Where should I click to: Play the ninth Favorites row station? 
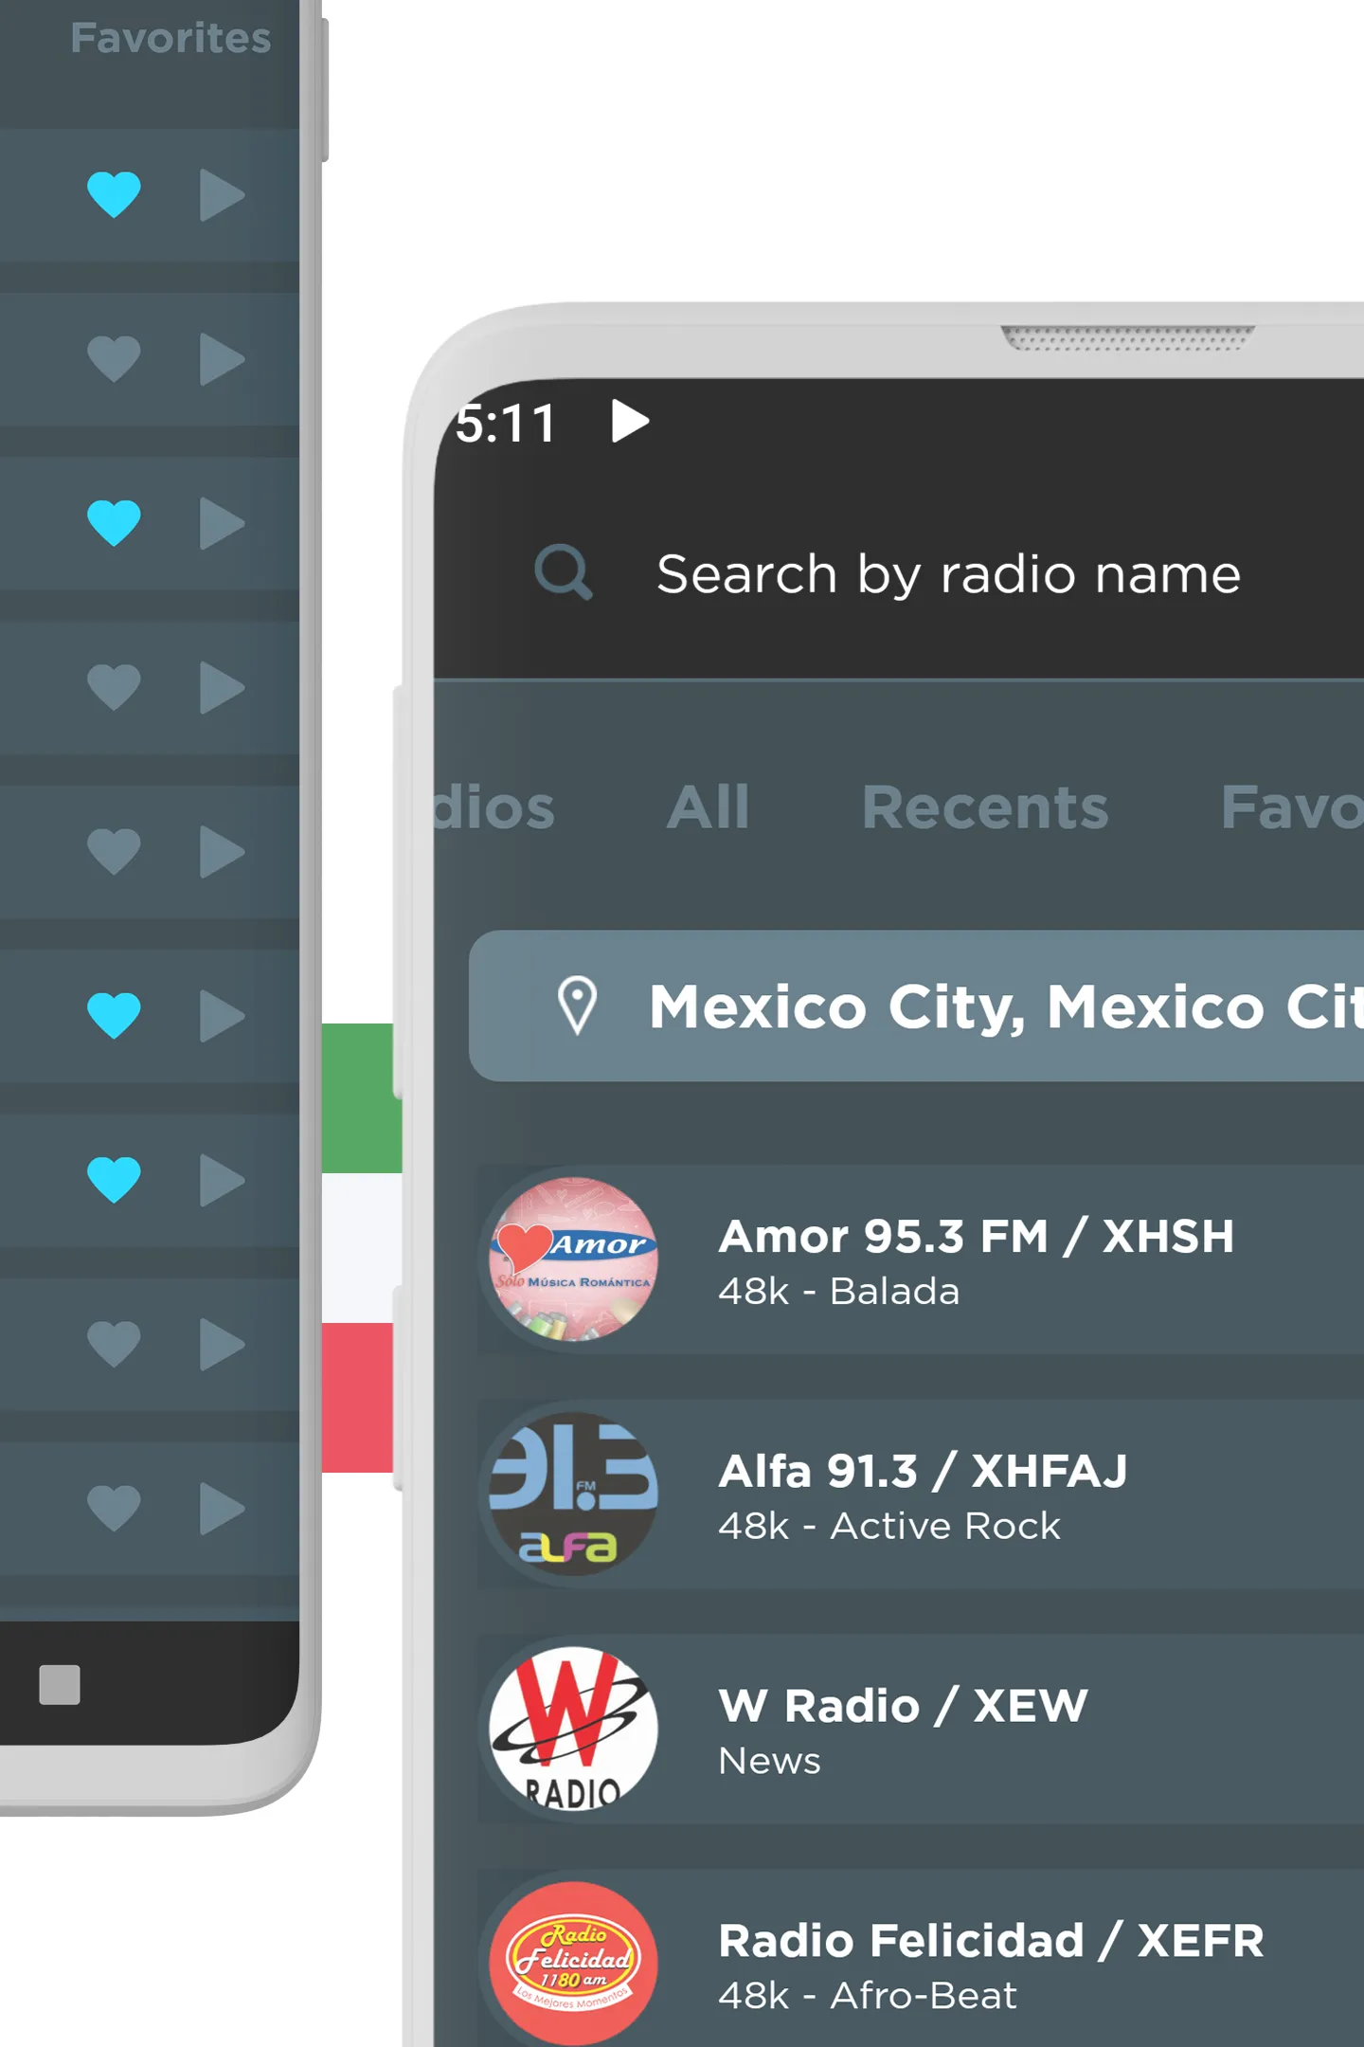click(223, 1508)
